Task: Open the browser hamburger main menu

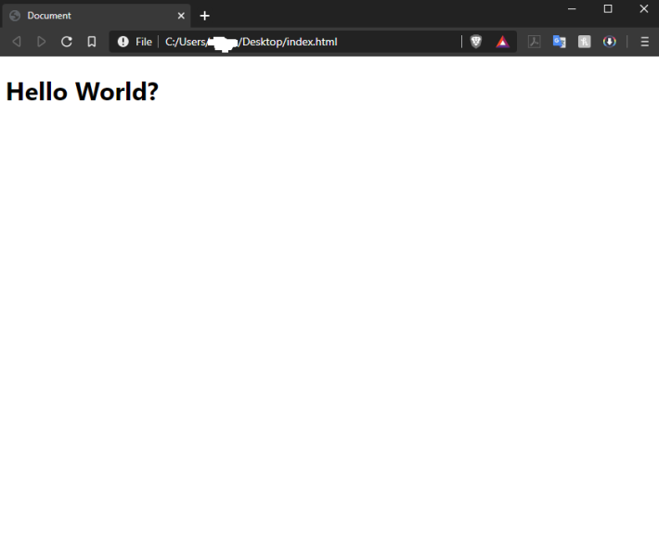Action: click(645, 42)
